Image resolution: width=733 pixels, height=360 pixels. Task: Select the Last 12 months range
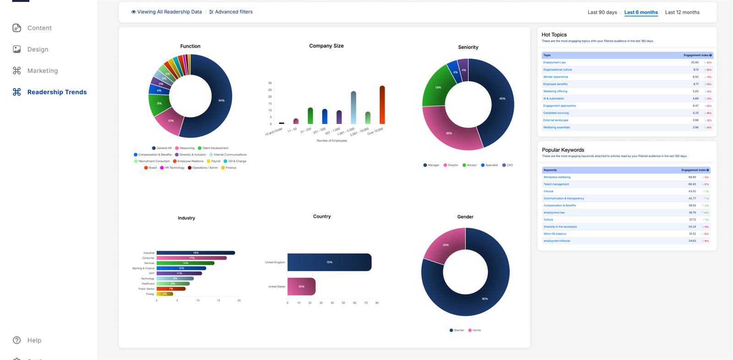[x=682, y=12]
